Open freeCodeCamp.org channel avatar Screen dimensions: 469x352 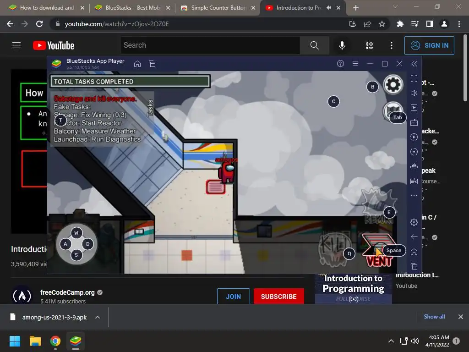(22, 296)
